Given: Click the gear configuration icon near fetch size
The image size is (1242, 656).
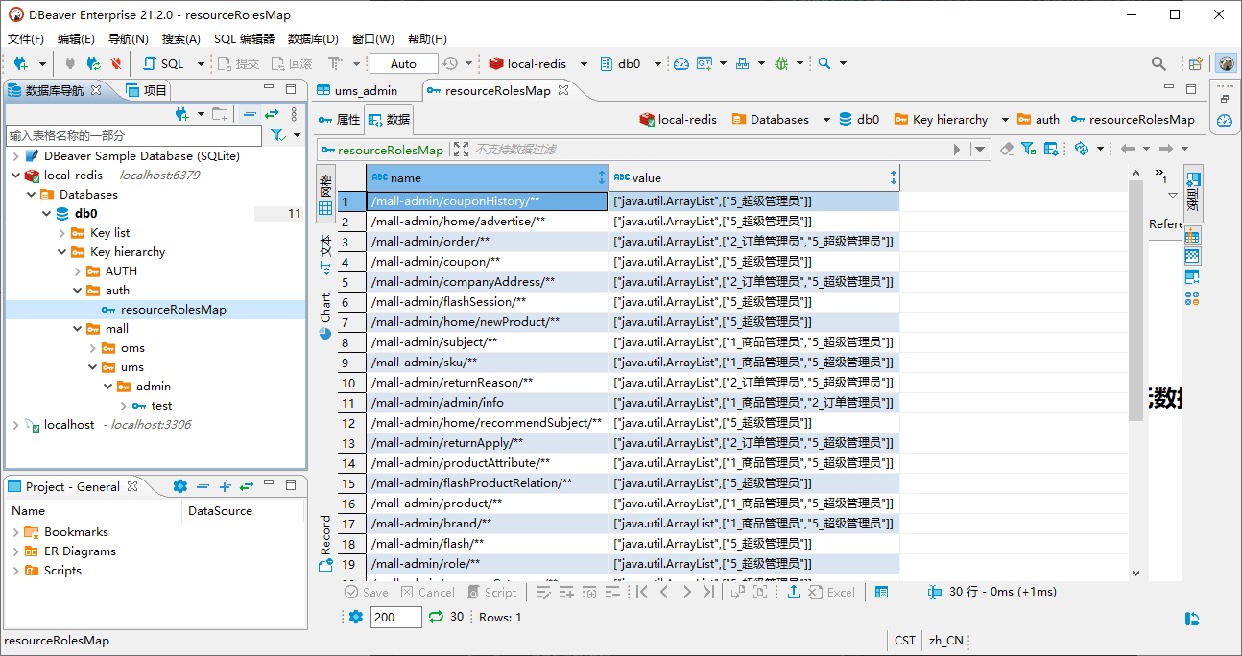Looking at the screenshot, I should (356, 617).
